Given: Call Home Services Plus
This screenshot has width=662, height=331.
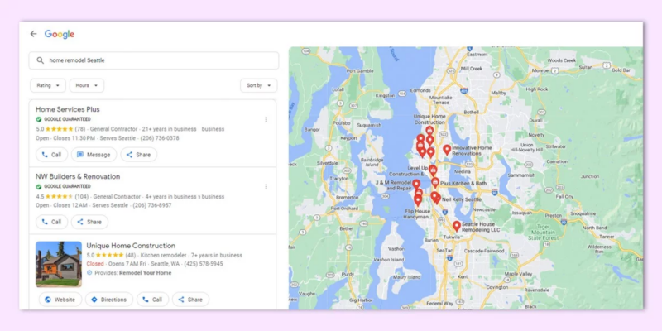Looking at the screenshot, I should 51,155.
